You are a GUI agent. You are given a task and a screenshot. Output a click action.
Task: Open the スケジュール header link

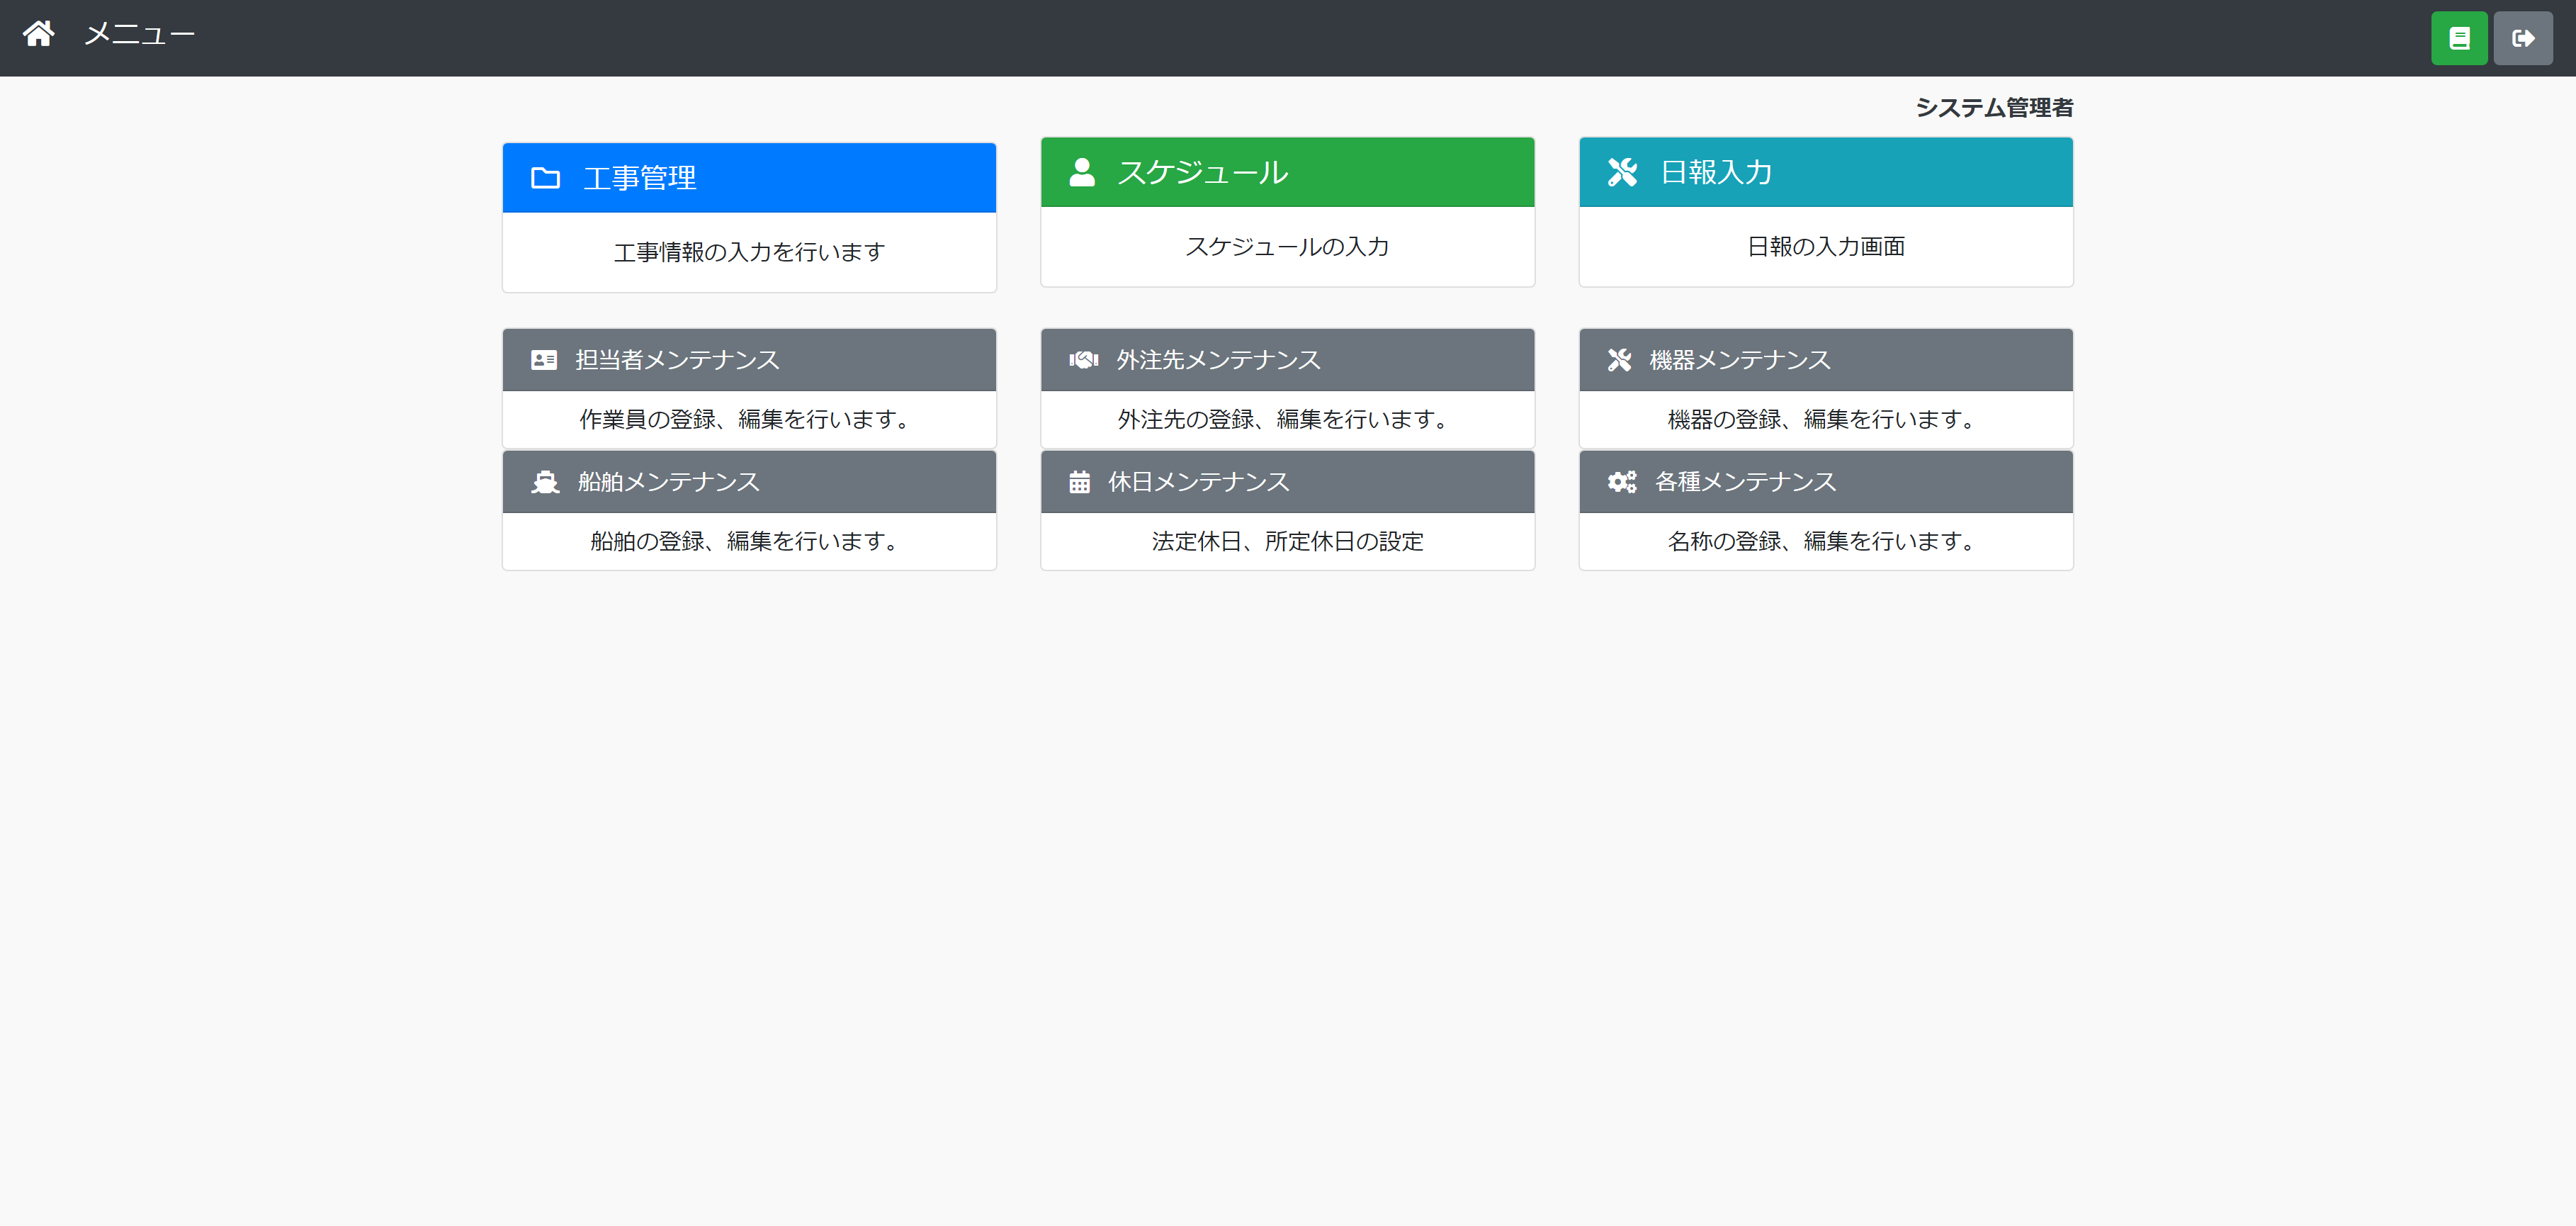(x=1287, y=172)
